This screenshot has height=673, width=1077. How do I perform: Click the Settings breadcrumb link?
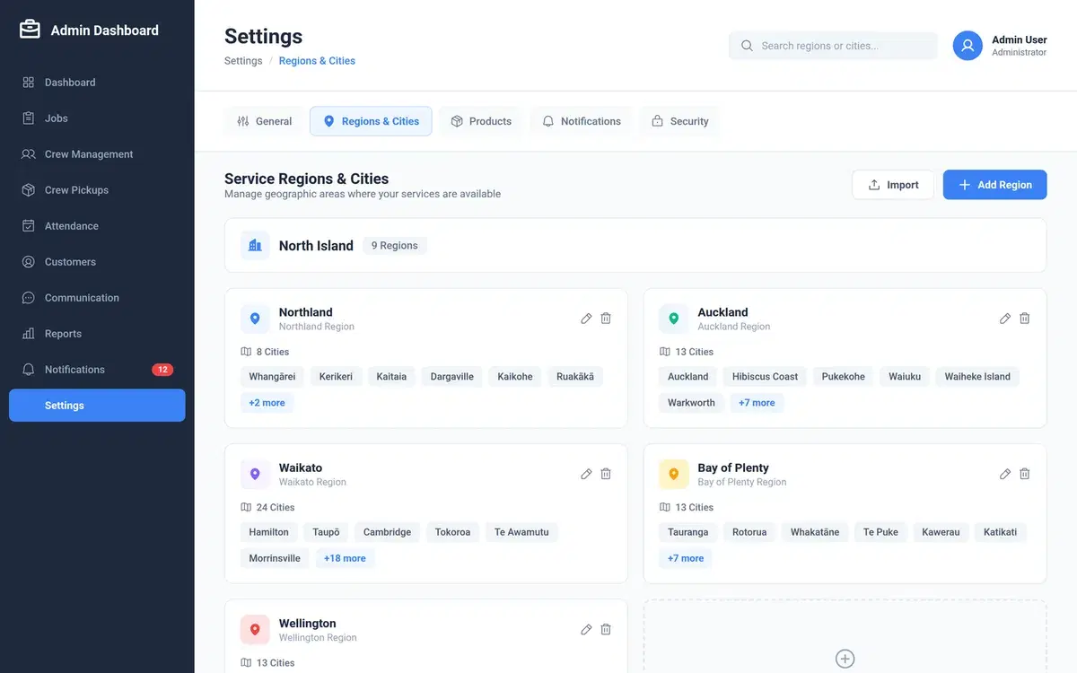(x=243, y=61)
